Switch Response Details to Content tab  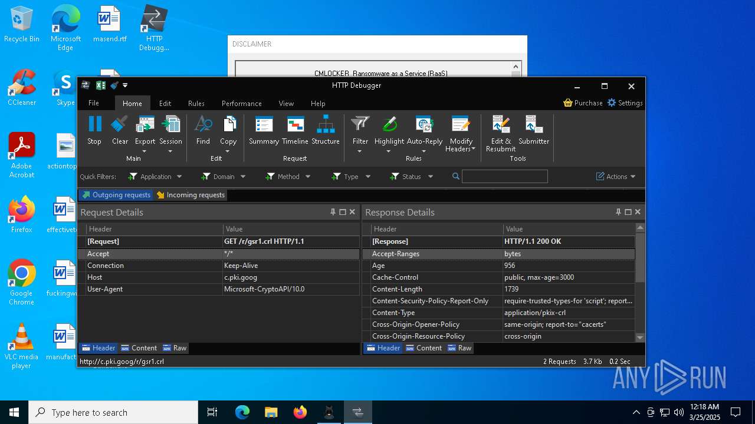424,348
